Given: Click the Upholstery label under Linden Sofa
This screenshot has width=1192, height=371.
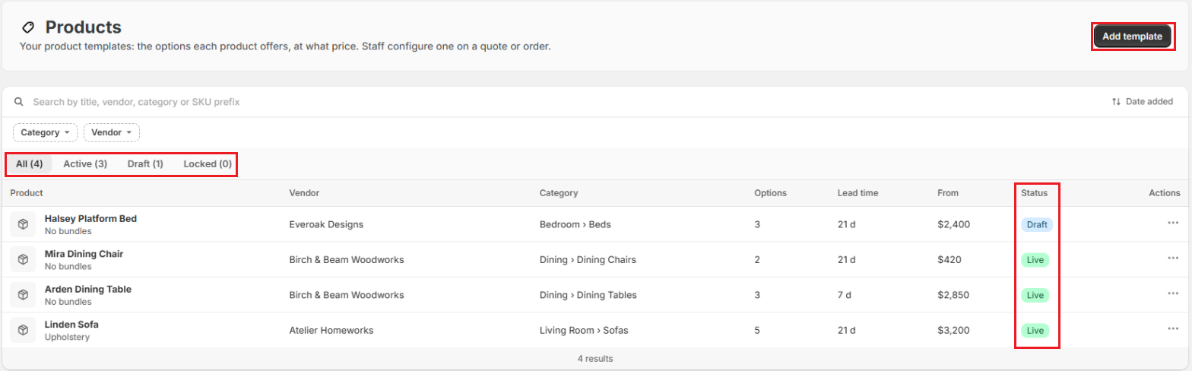Looking at the screenshot, I should pos(67,337).
